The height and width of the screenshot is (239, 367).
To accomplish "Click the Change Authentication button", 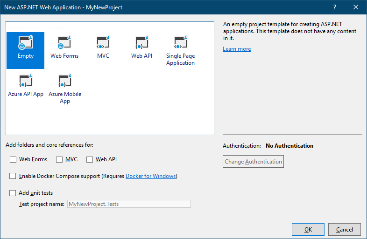I will tap(253, 162).
